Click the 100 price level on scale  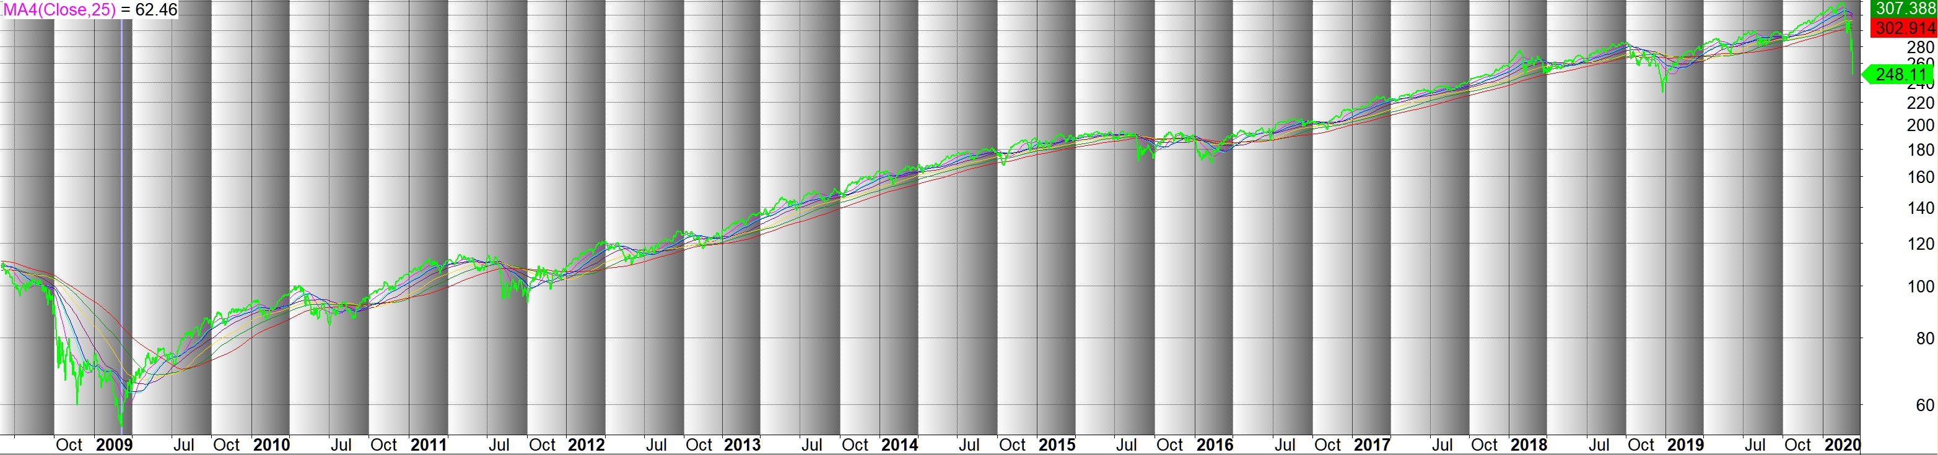click(1919, 286)
